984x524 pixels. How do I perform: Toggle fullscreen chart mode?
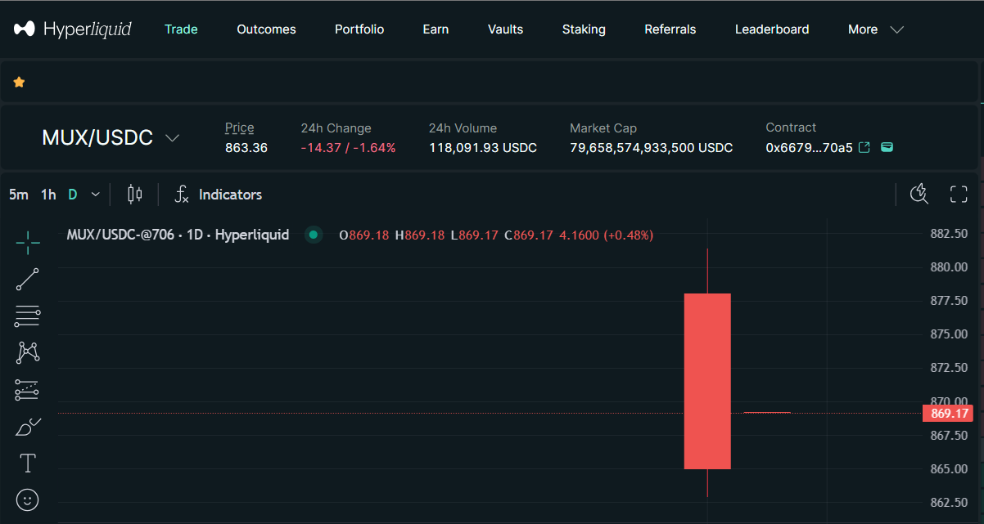(959, 195)
